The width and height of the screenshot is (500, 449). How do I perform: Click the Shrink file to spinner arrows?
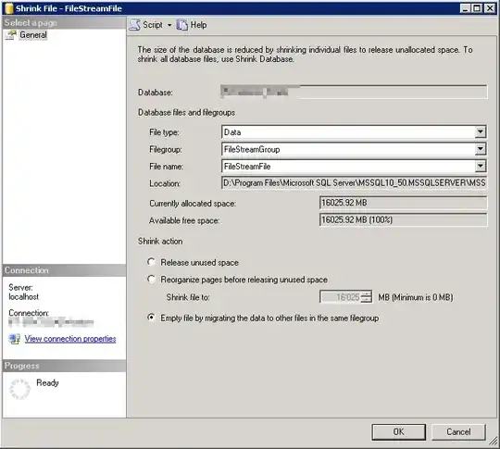[x=366, y=296]
